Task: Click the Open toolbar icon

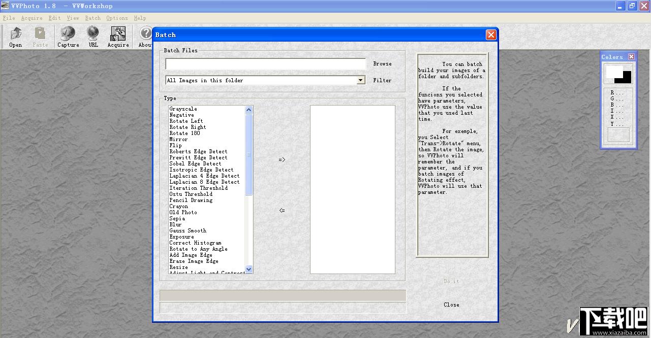Action: pyautogui.click(x=16, y=34)
